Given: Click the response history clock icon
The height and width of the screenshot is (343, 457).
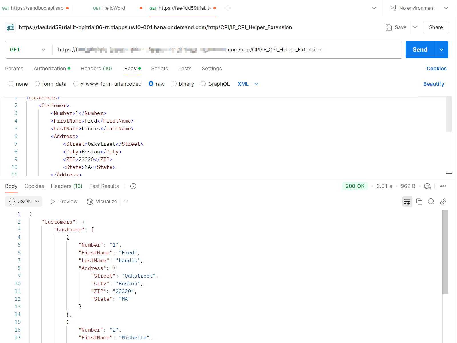Looking at the screenshot, I should pyautogui.click(x=133, y=186).
